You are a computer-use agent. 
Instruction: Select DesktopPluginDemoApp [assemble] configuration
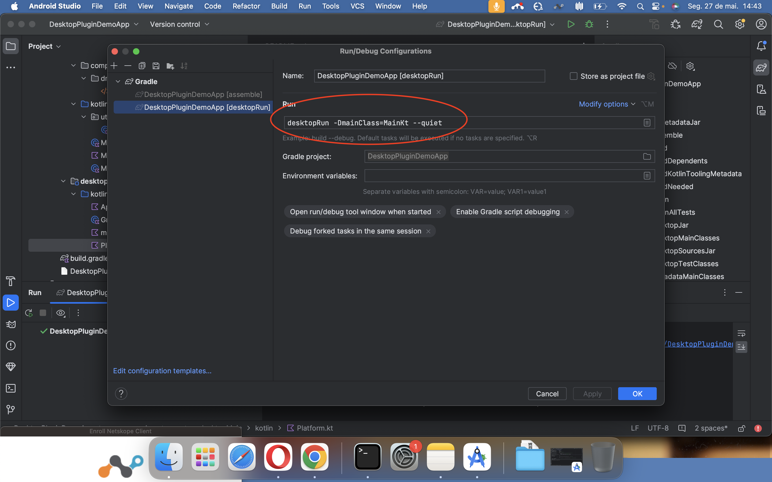(x=203, y=94)
